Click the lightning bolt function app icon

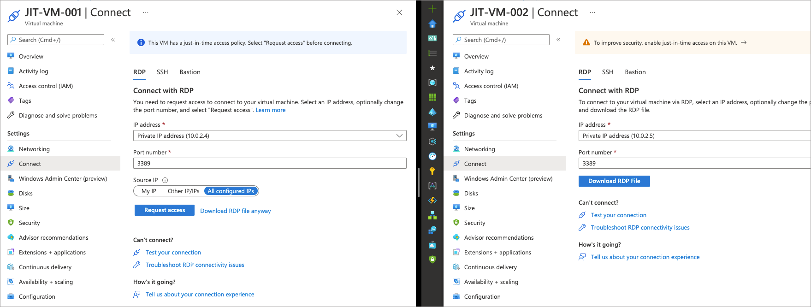[432, 201]
